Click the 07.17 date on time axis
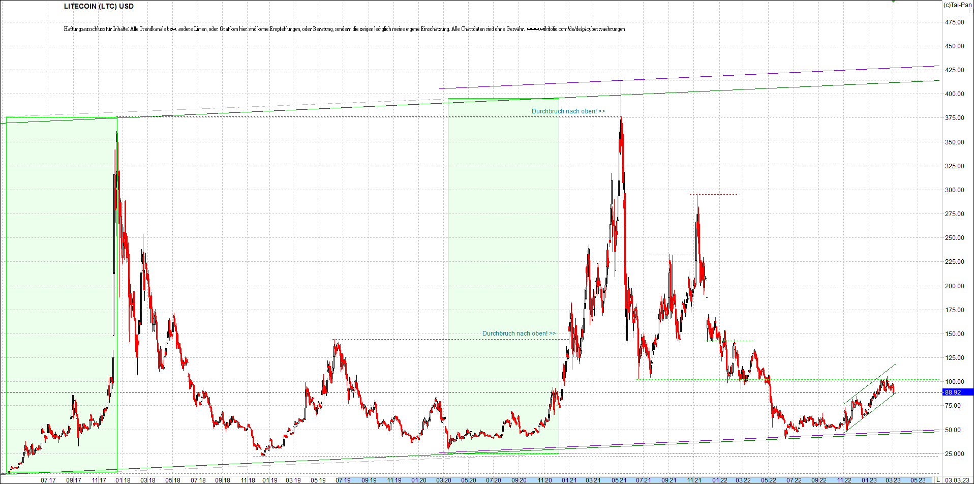The width and height of the screenshot is (974, 484). [48, 480]
